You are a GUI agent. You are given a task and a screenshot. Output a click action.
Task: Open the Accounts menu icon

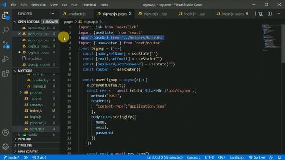point(5,132)
